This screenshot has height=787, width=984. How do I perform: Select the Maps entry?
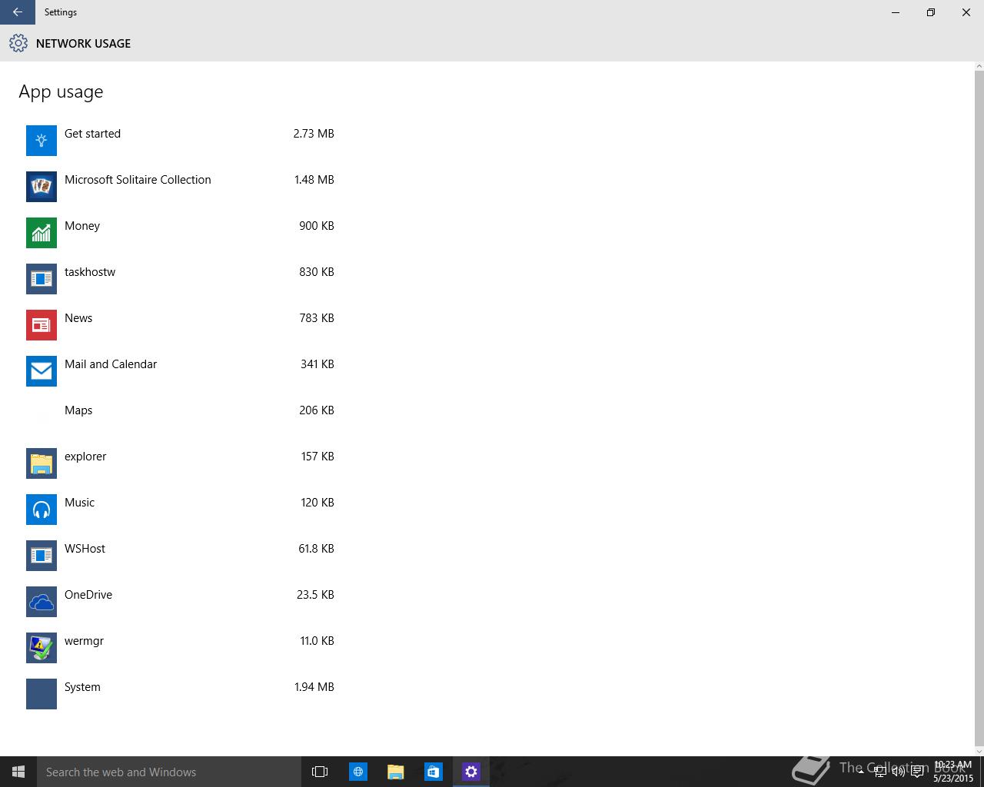[x=78, y=410]
